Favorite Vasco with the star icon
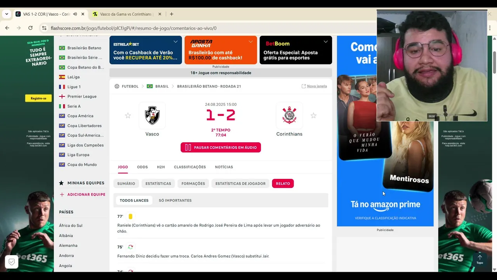Screen dimensions: 497x280 (x=128, y=115)
